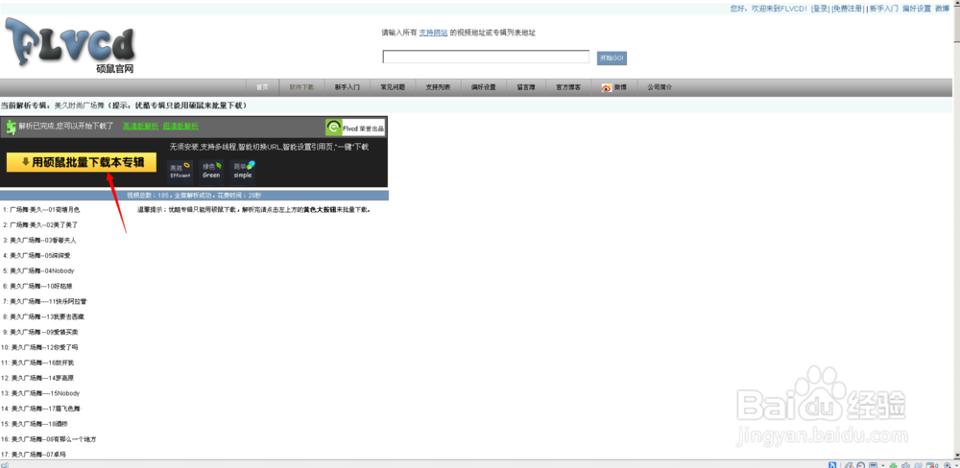Select list row 1: 广场舞-美久---01荷塘月色

click(41, 210)
